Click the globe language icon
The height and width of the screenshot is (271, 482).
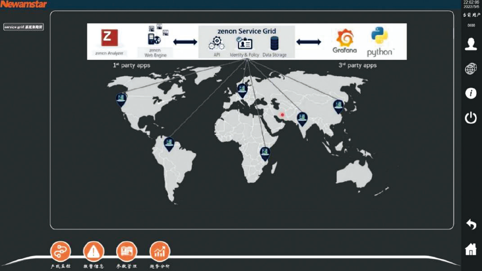(471, 69)
